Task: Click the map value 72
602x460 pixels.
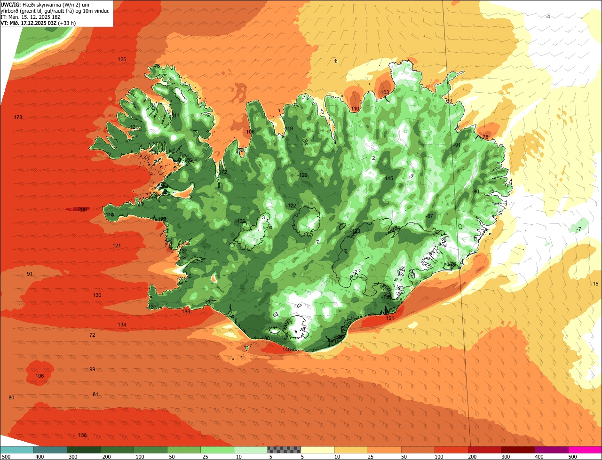Action: (92, 335)
